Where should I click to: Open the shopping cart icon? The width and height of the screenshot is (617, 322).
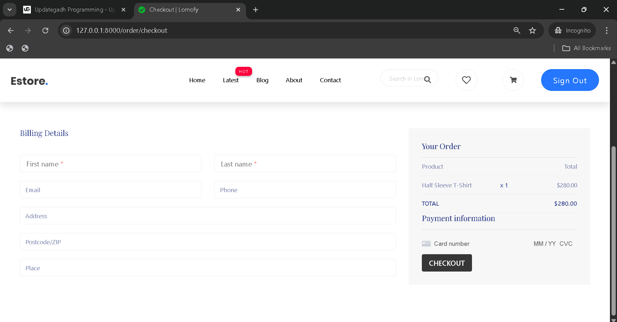(513, 80)
